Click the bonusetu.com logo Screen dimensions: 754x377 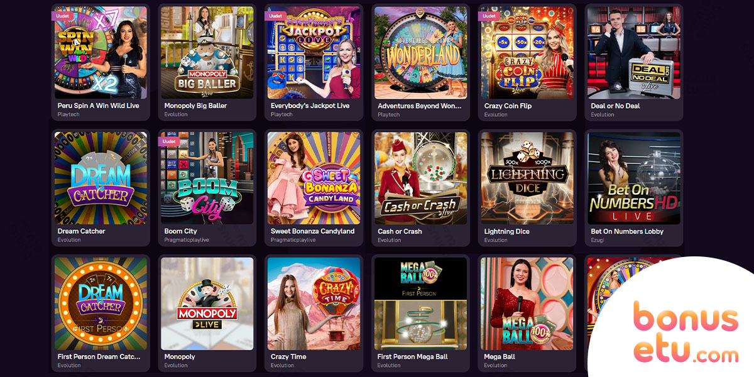[686, 332]
